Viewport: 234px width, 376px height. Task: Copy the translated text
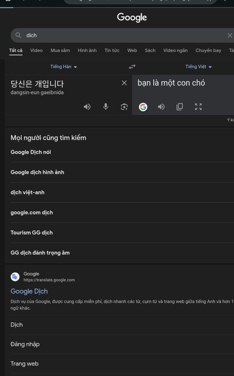click(x=179, y=107)
